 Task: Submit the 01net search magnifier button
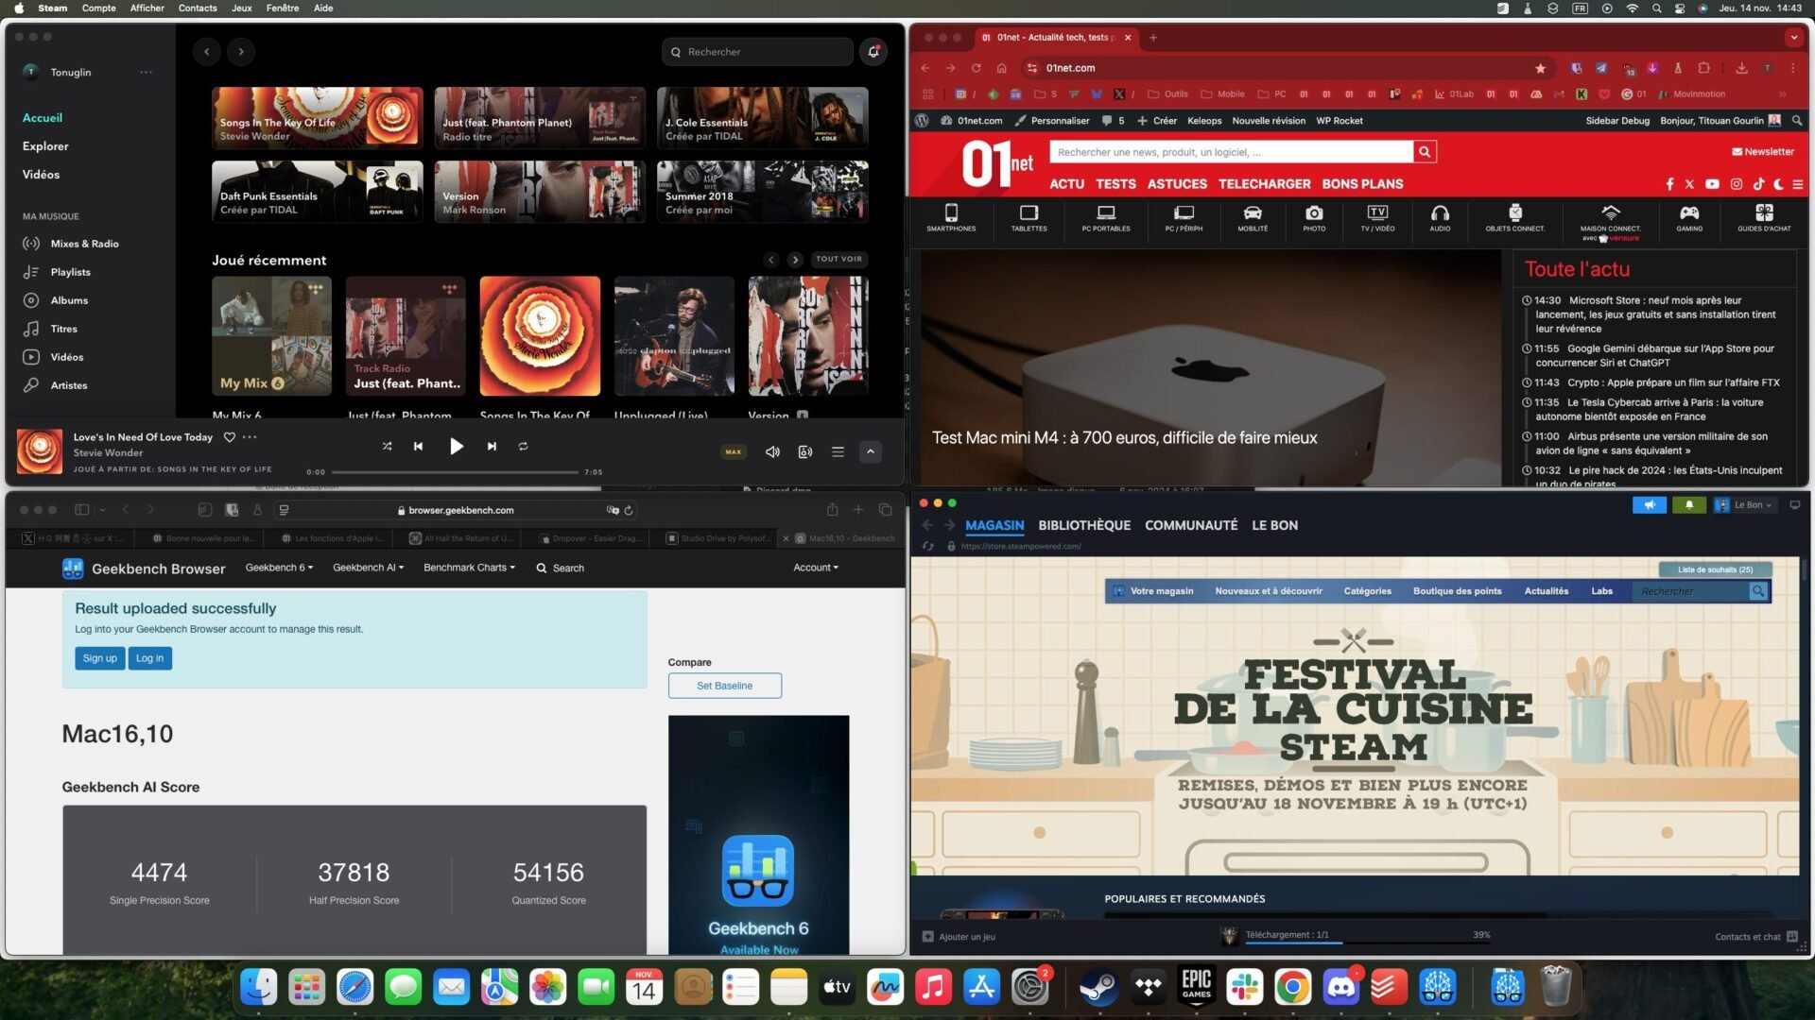point(1425,152)
